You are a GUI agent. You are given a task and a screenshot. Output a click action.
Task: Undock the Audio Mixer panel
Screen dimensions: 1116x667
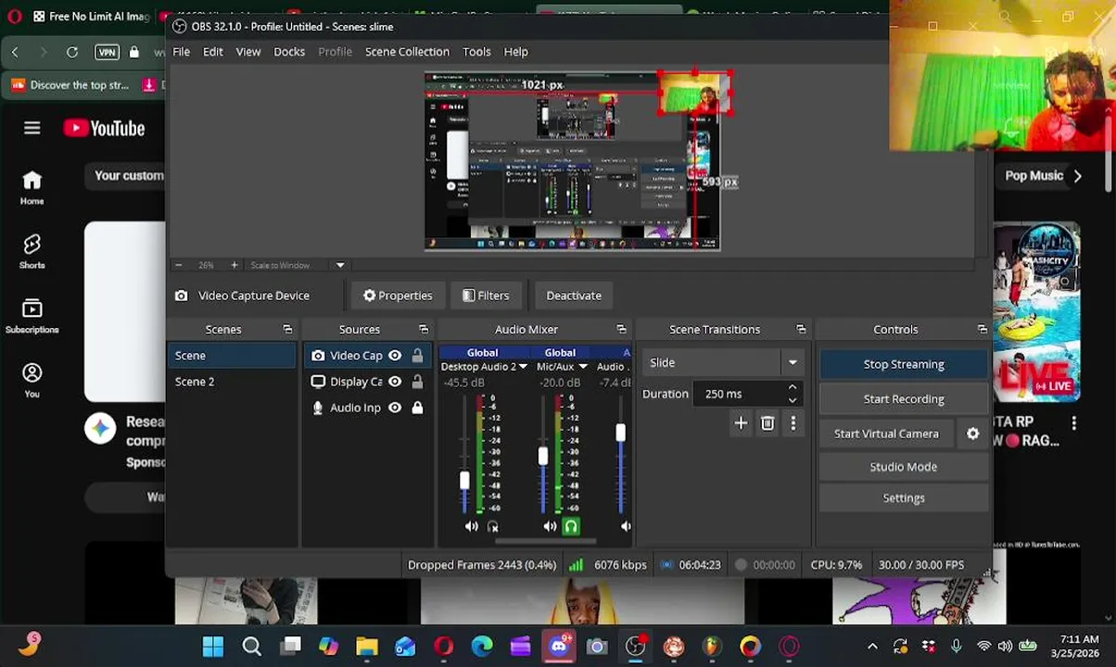[x=621, y=330]
